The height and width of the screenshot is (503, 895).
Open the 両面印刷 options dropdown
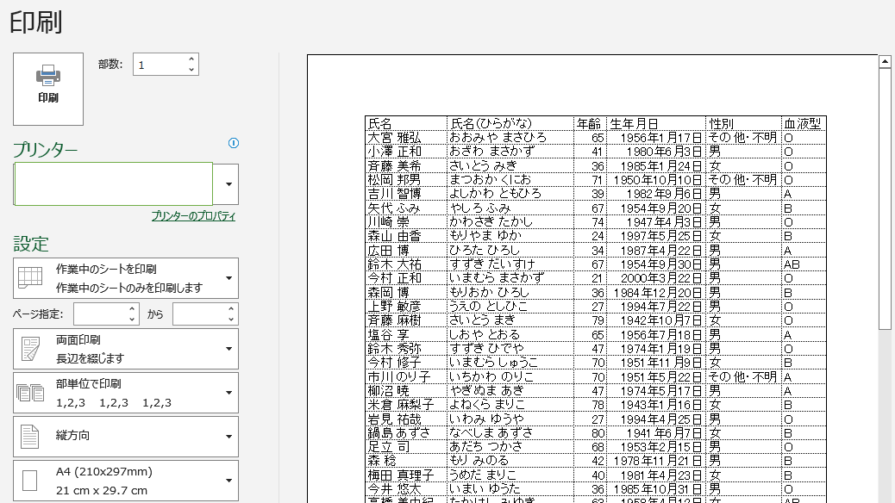228,349
